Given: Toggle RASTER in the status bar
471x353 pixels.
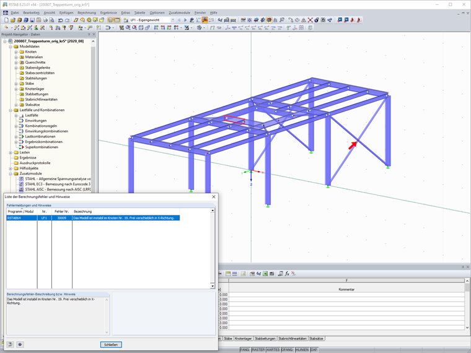Looking at the screenshot, I should (x=258, y=350).
